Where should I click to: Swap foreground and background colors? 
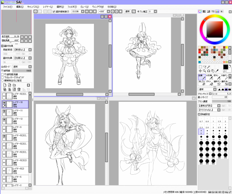[230, 66]
